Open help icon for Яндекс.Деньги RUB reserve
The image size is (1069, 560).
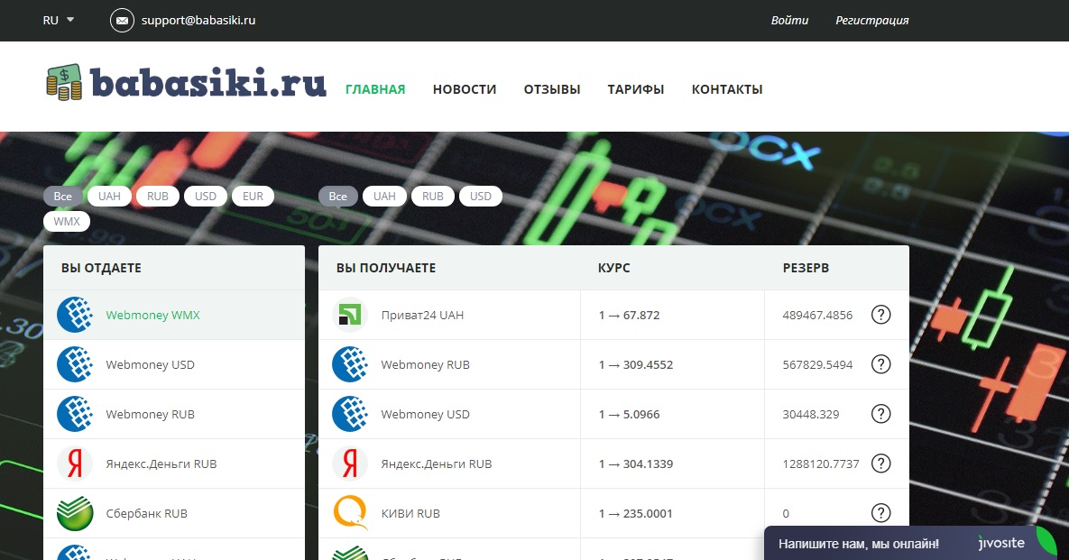pos(880,464)
